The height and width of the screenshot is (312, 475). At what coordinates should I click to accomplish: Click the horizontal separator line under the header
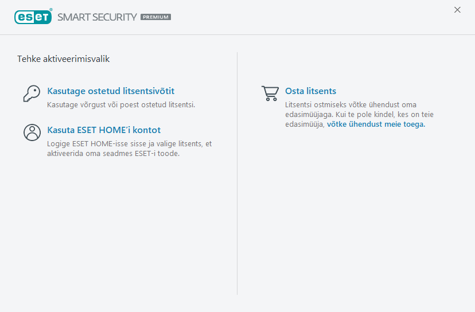[237, 34]
